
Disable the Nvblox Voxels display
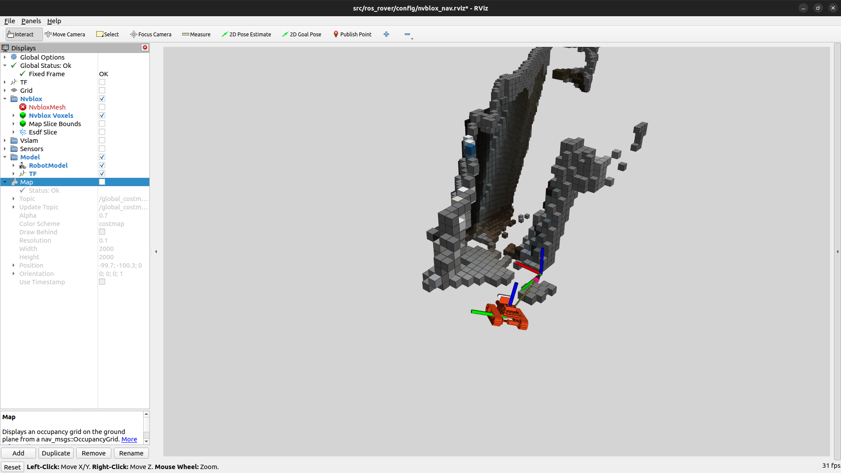click(x=102, y=115)
